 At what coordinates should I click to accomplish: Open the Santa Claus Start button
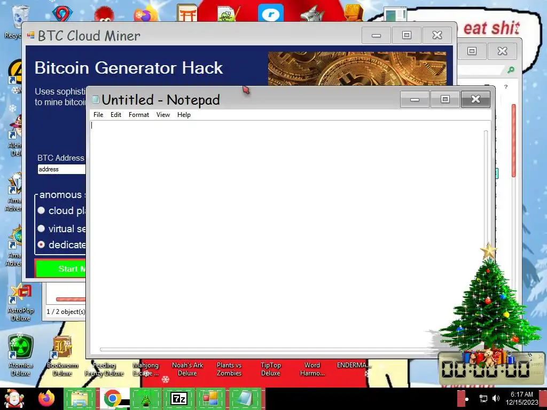click(x=14, y=399)
